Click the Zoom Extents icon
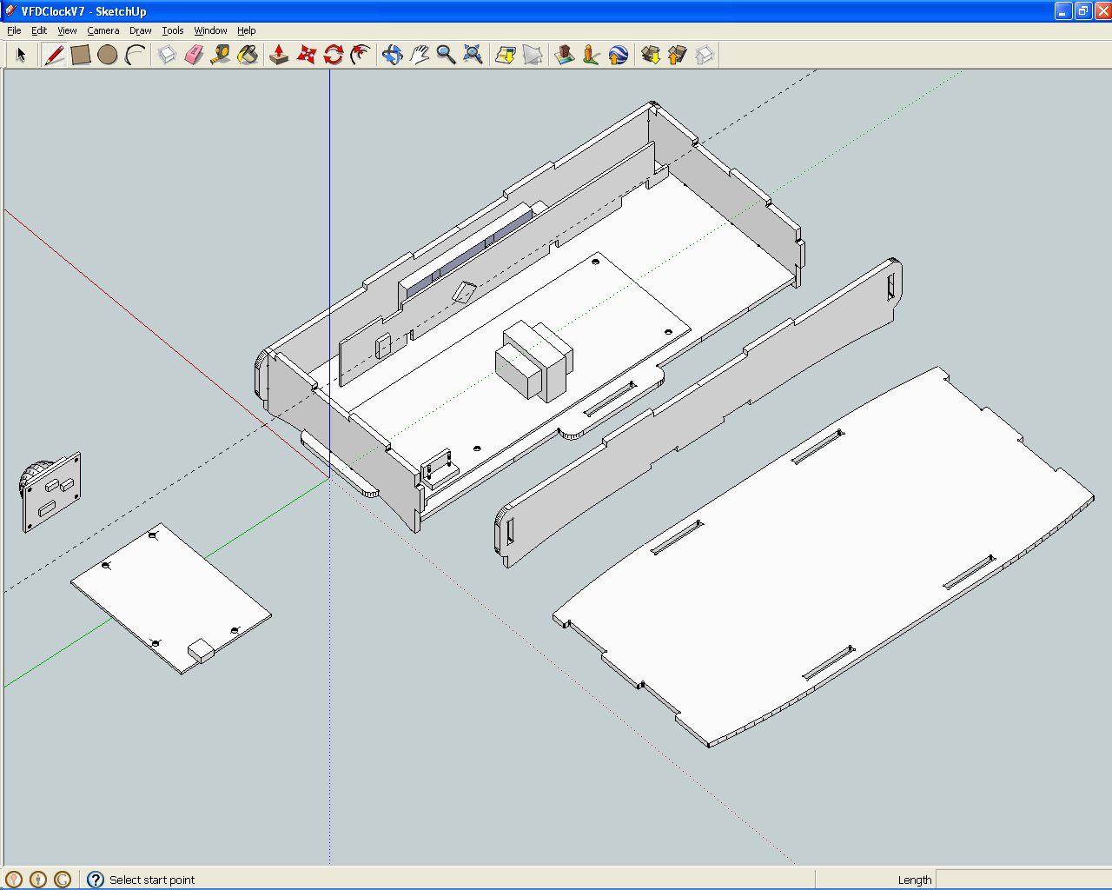The image size is (1112, 890). [473, 55]
